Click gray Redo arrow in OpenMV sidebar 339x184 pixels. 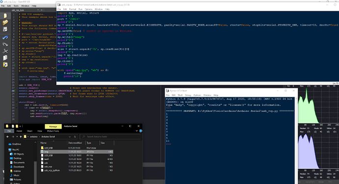pyautogui.click(x=5, y=45)
